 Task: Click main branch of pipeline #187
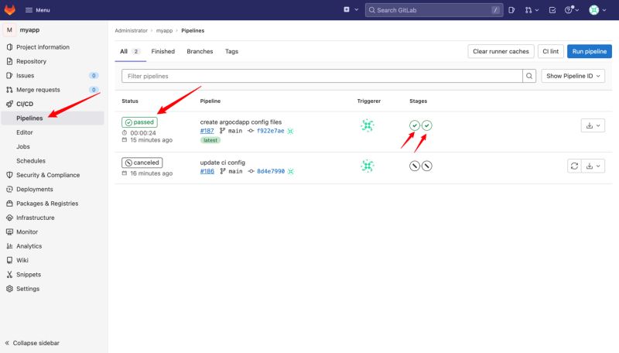(235, 131)
